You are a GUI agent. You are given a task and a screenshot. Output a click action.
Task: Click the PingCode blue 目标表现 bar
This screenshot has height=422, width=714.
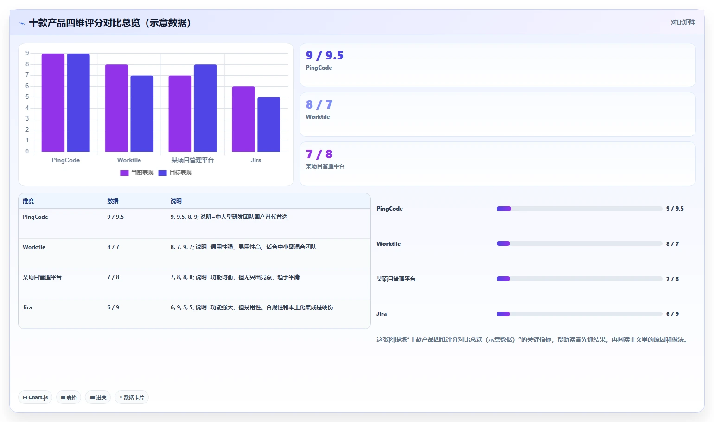click(x=78, y=102)
